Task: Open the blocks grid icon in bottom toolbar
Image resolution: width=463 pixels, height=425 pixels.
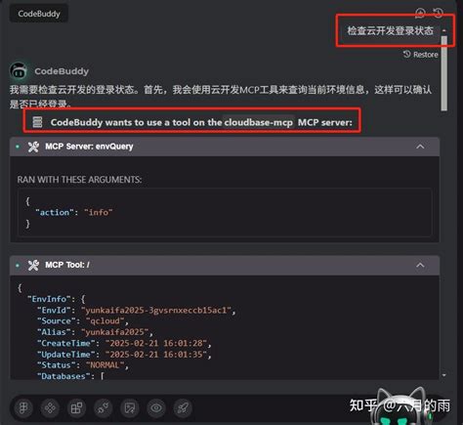Action: 76,407
